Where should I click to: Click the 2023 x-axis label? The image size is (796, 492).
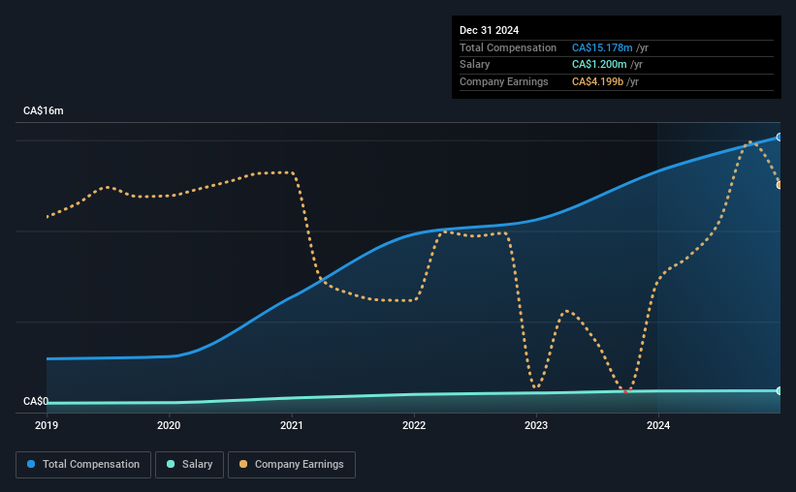[536, 425]
